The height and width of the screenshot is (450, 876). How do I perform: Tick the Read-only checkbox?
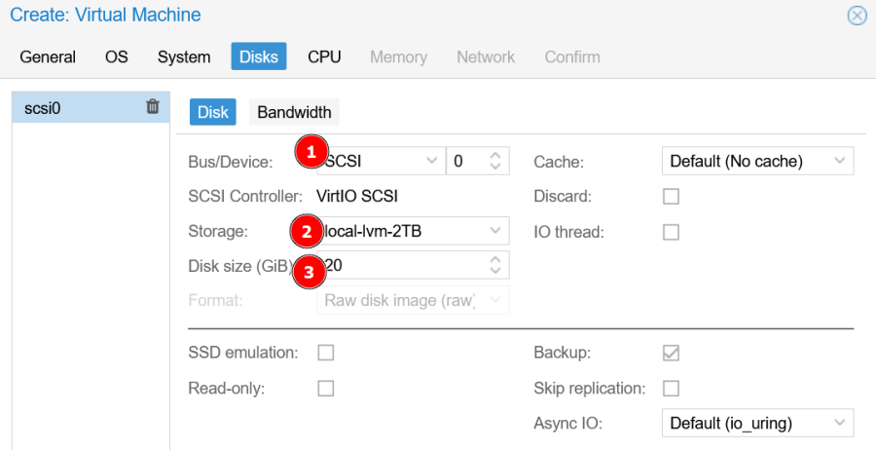point(326,388)
